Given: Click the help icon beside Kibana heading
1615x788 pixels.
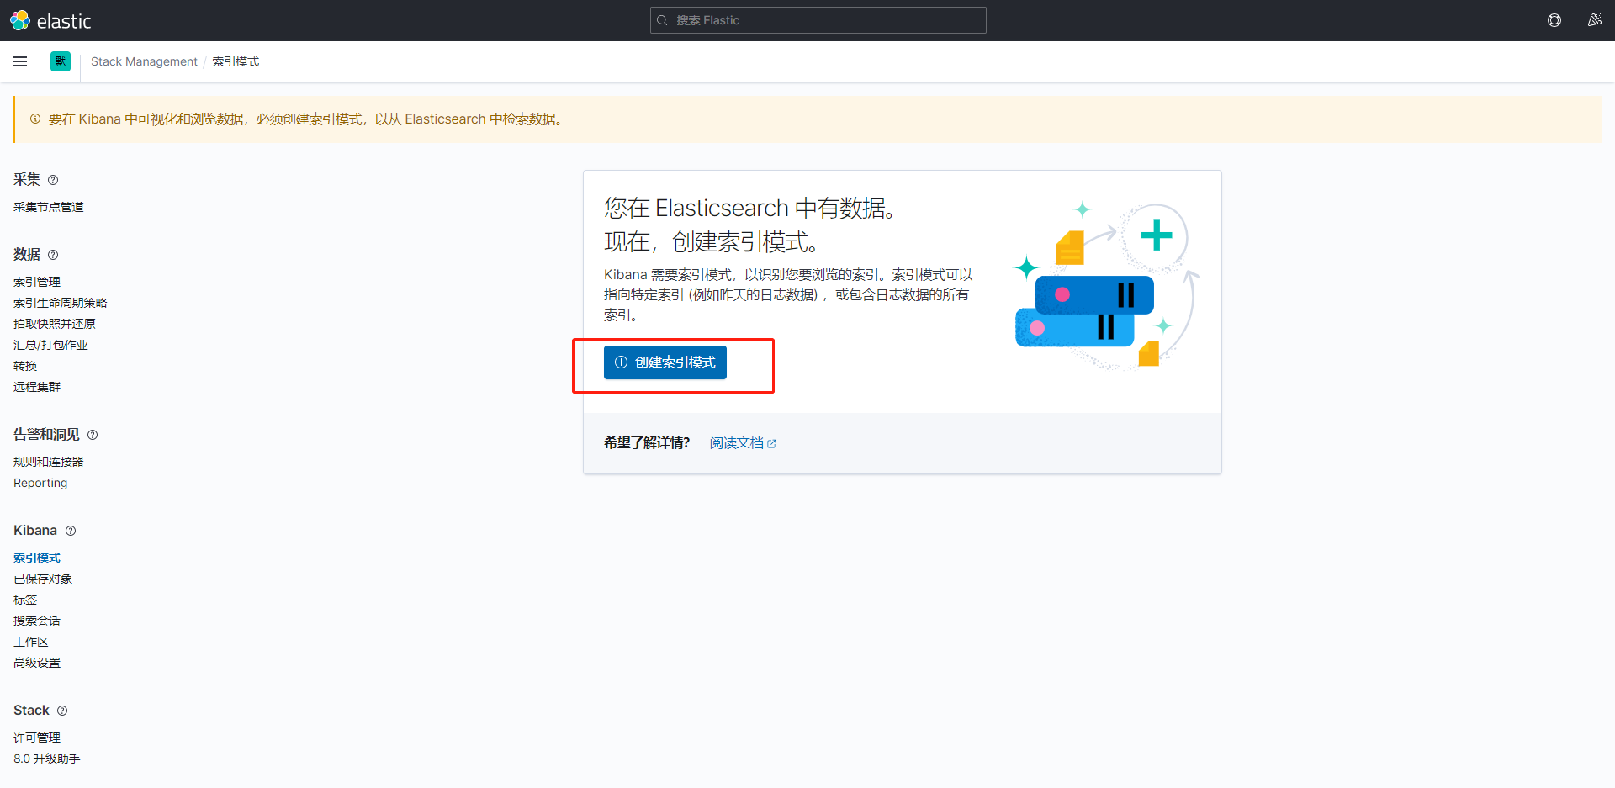Looking at the screenshot, I should pyautogui.click(x=71, y=531).
